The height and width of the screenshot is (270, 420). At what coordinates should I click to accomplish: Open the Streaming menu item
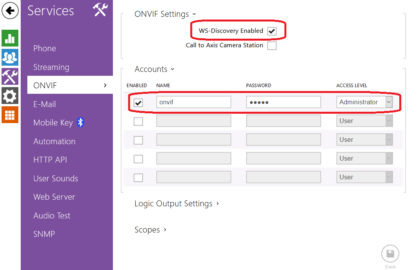[51, 67]
